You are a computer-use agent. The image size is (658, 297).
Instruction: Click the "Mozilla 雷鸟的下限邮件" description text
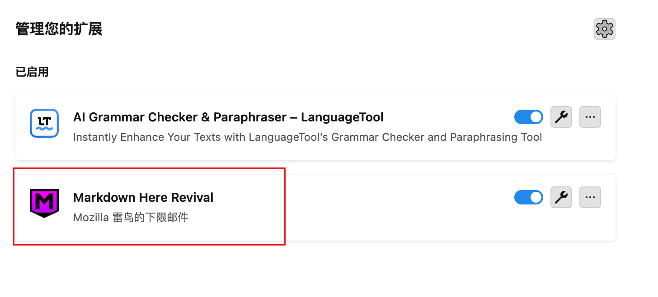pyautogui.click(x=131, y=218)
